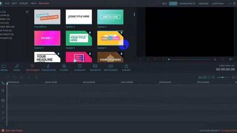This screenshot has width=237, height=133.
Task: Open the Export menu
Action: tap(24, 3)
